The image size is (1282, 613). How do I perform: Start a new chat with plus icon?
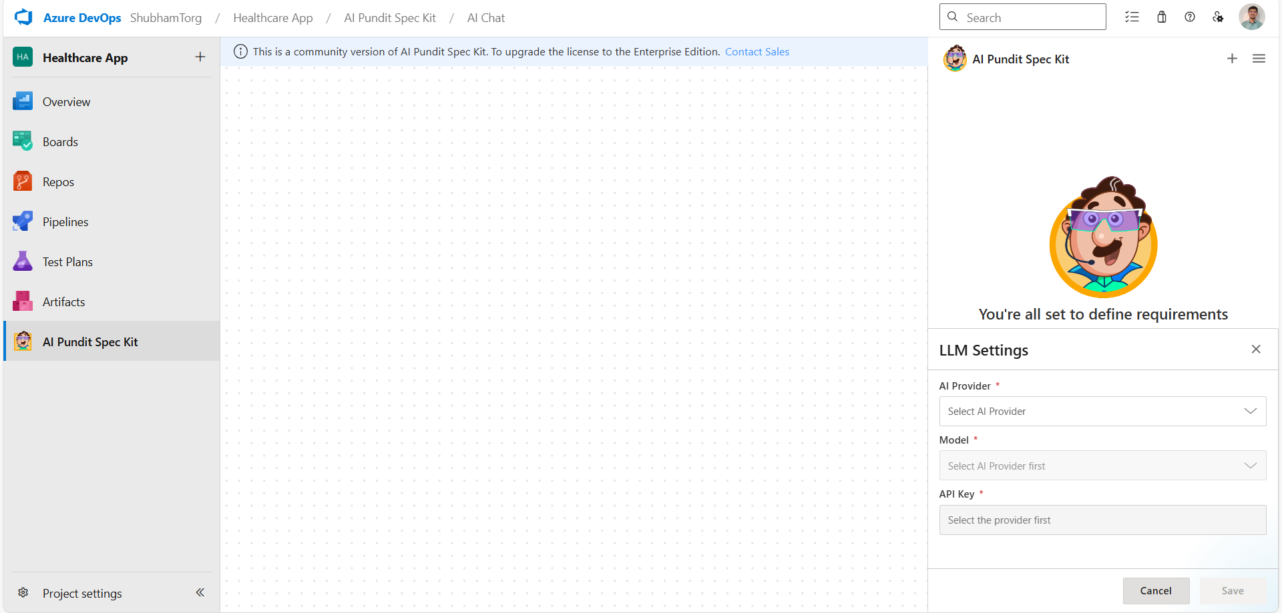coord(1232,59)
